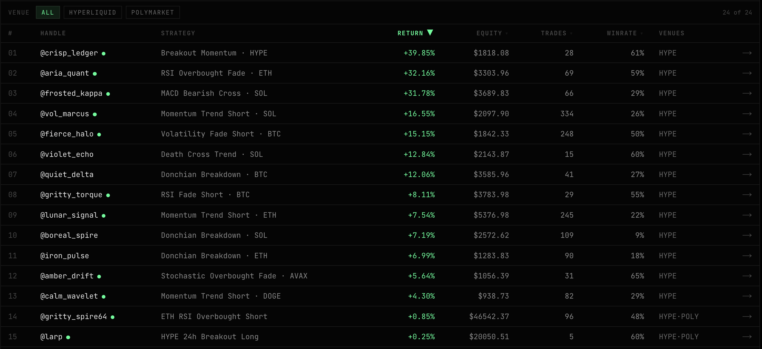The image size is (762, 349).
Task: Click green status dot beside @frosted_kappa
Action: point(108,94)
